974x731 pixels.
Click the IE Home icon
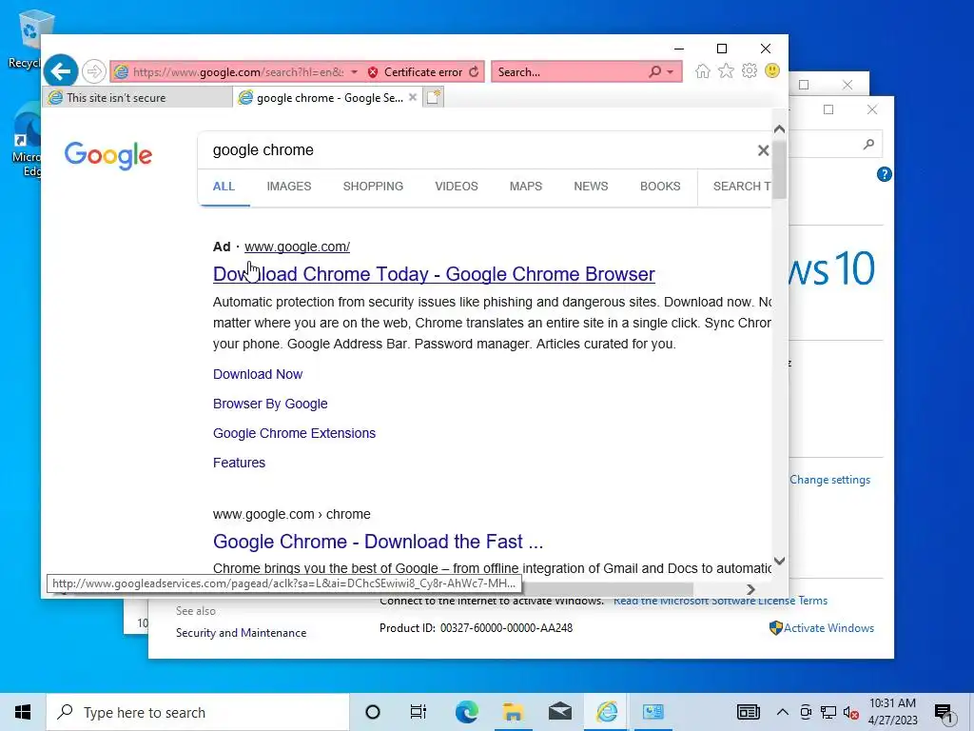[x=703, y=71]
